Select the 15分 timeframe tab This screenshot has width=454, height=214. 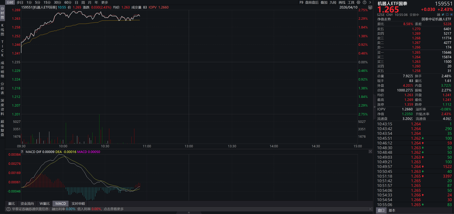47,2
